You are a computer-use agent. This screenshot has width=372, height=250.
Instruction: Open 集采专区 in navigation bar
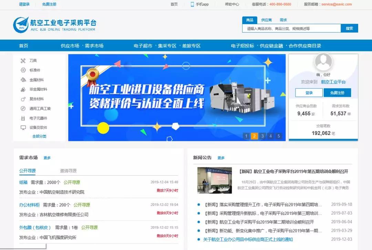tap(167, 46)
